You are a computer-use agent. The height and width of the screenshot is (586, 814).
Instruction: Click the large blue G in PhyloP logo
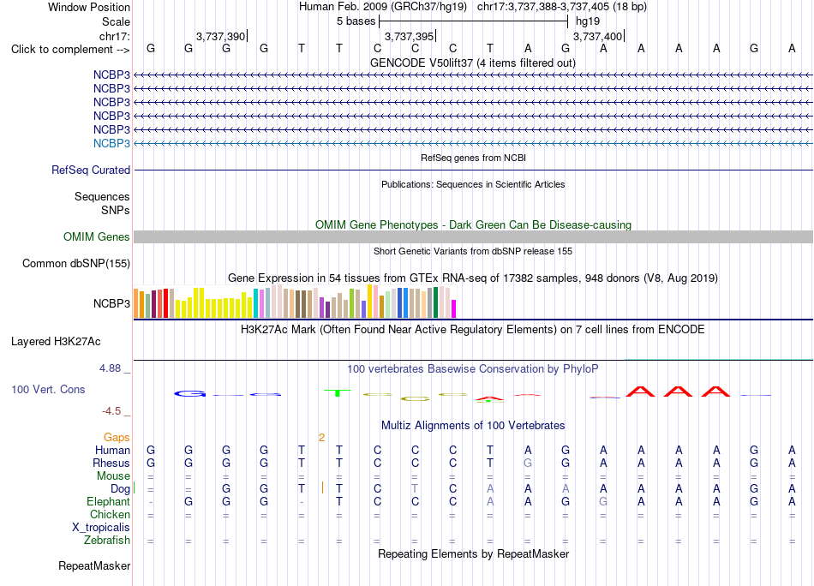point(189,394)
